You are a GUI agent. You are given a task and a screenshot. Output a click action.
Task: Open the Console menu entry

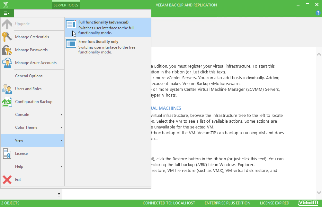32,115
